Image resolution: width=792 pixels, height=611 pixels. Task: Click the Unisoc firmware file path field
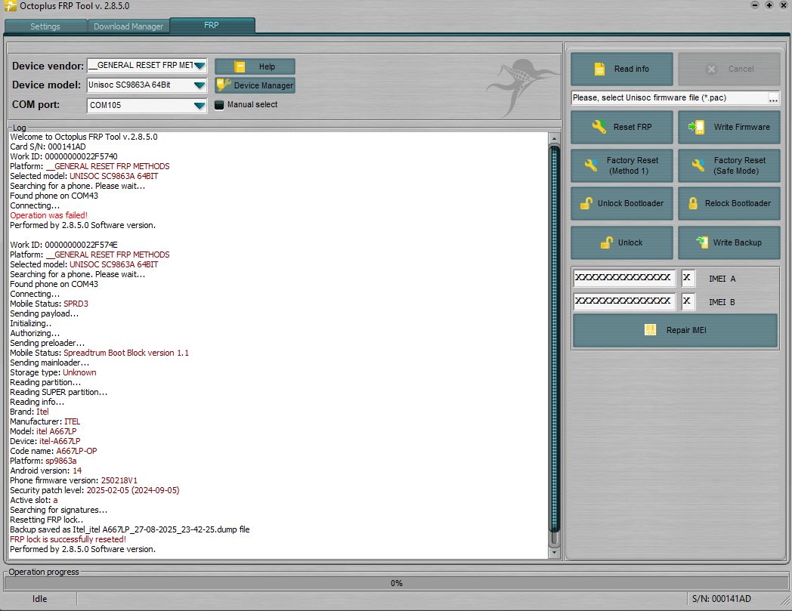tap(670, 98)
